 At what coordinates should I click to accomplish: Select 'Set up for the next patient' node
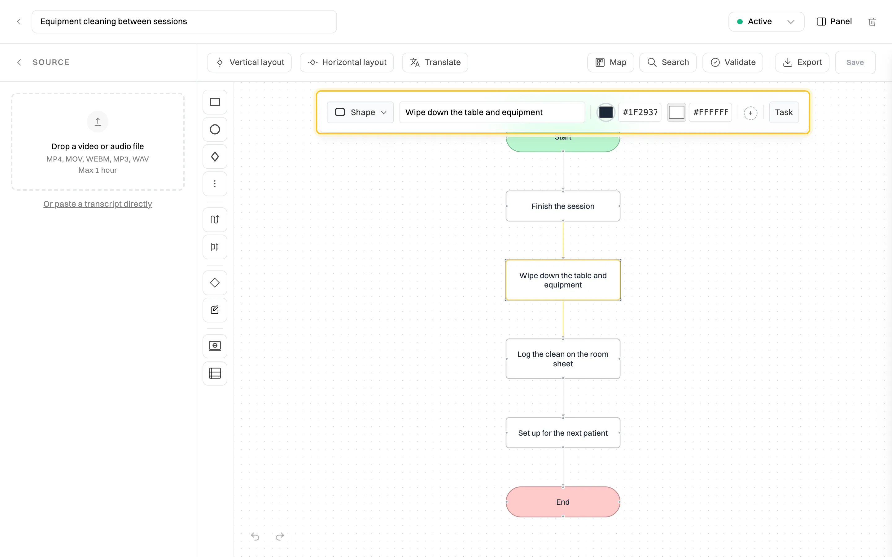click(563, 433)
